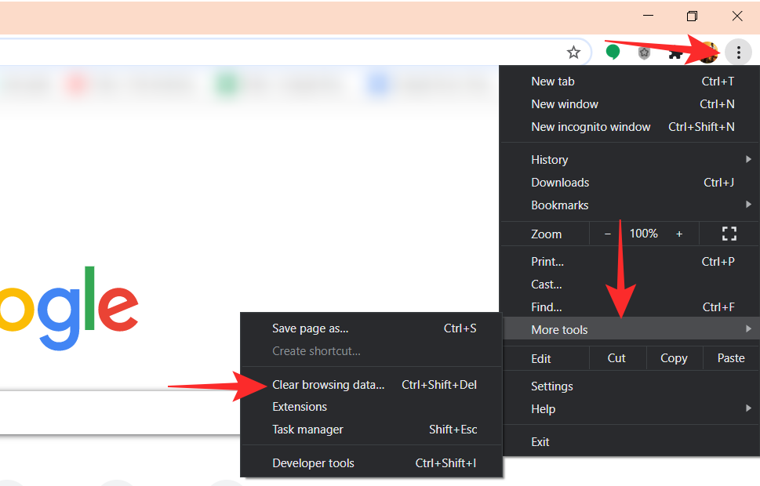Choose Find... from the menu
Image resolution: width=760 pixels, height=486 pixels.
(x=629, y=307)
